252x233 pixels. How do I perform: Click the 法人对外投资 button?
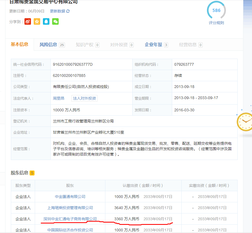click(84, 98)
